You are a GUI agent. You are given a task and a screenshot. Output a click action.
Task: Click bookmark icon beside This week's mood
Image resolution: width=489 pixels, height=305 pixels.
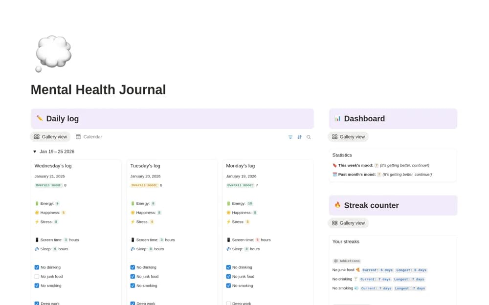click(x=334, y=165)
